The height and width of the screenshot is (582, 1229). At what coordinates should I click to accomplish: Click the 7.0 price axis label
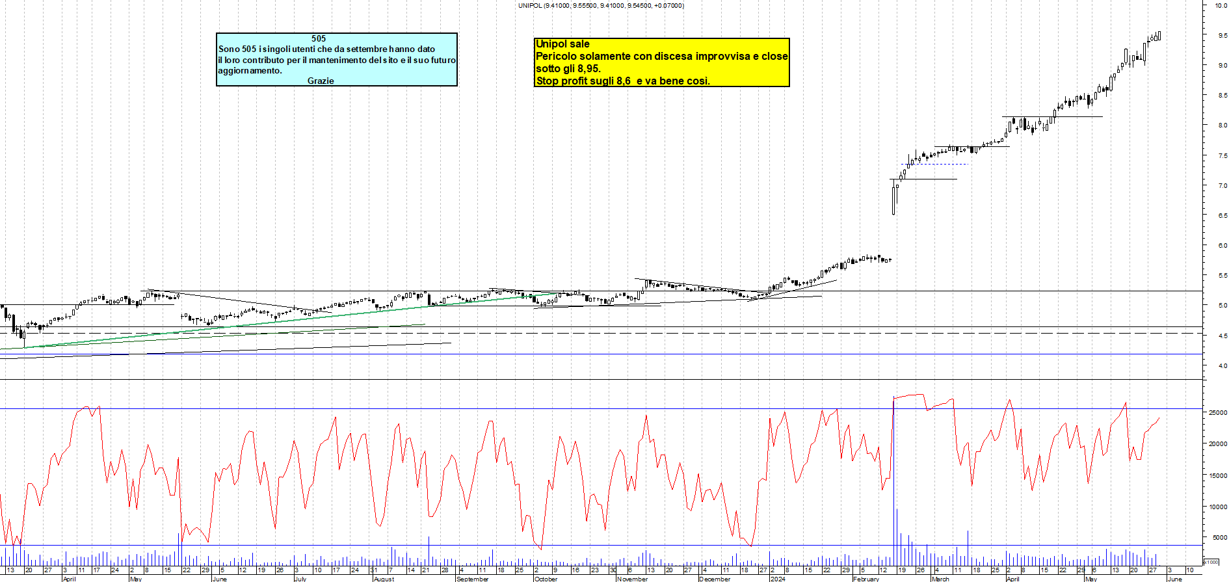(1222, 186)
